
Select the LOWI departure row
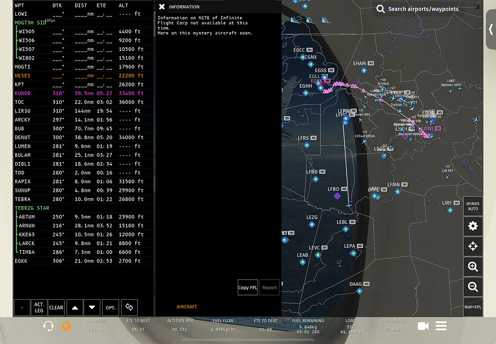[84, 14]
